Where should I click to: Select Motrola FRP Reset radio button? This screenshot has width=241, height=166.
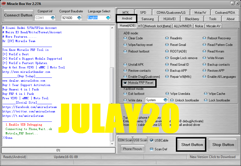coord(125,83)
